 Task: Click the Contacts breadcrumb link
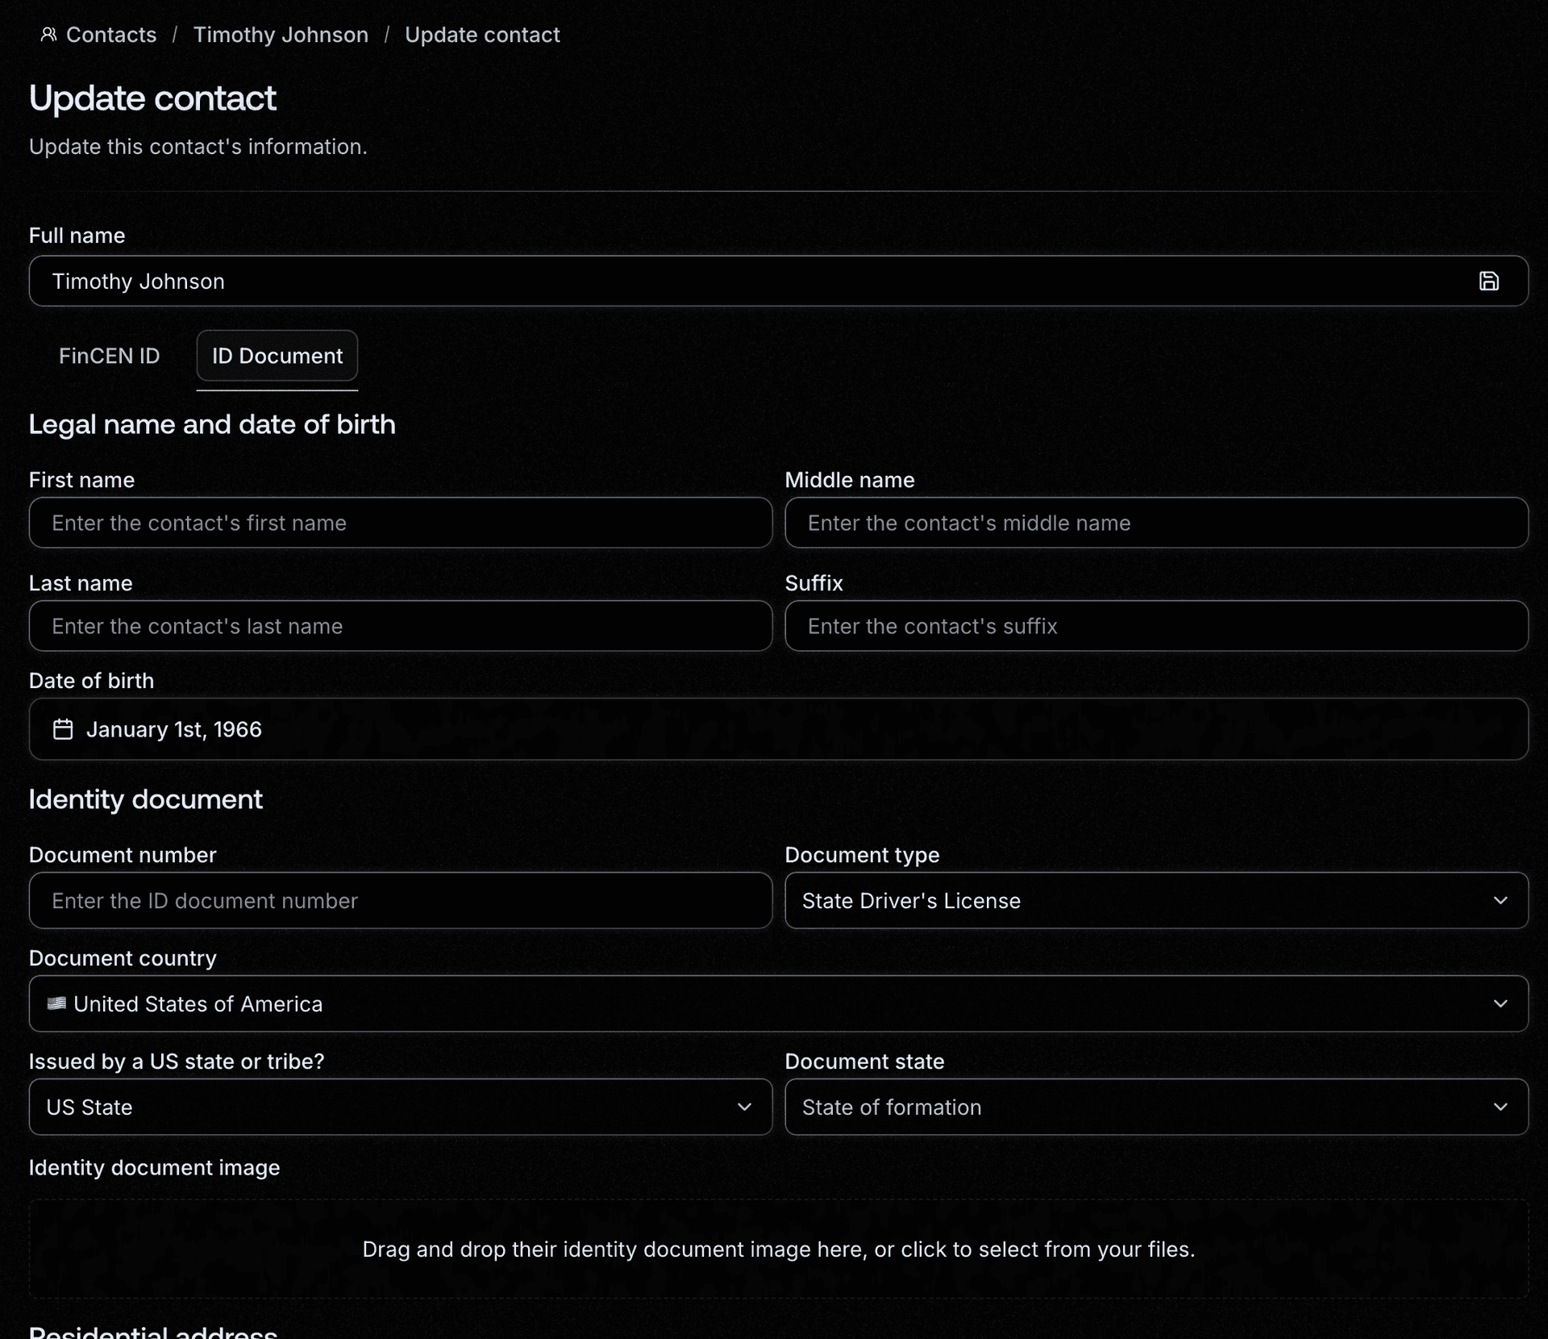pyautogui.click(x=98, y=34)
